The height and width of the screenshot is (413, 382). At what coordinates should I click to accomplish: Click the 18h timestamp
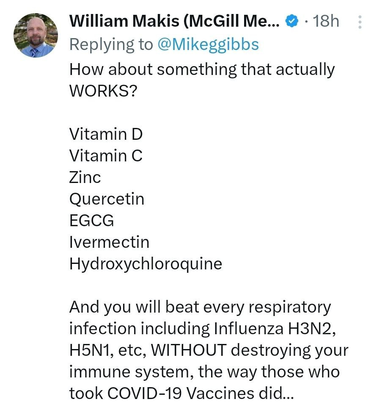coord(325,21)
